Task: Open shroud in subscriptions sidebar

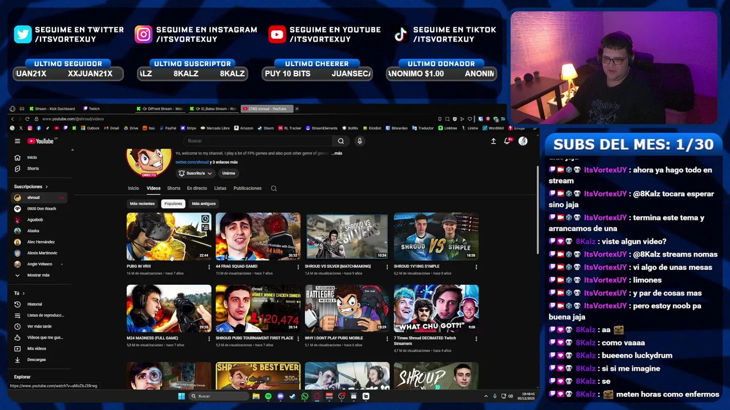Action: tap(38, 198)
